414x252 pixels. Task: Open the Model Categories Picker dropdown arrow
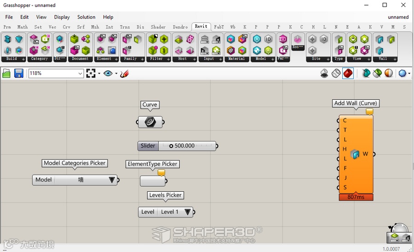point(112,180)
